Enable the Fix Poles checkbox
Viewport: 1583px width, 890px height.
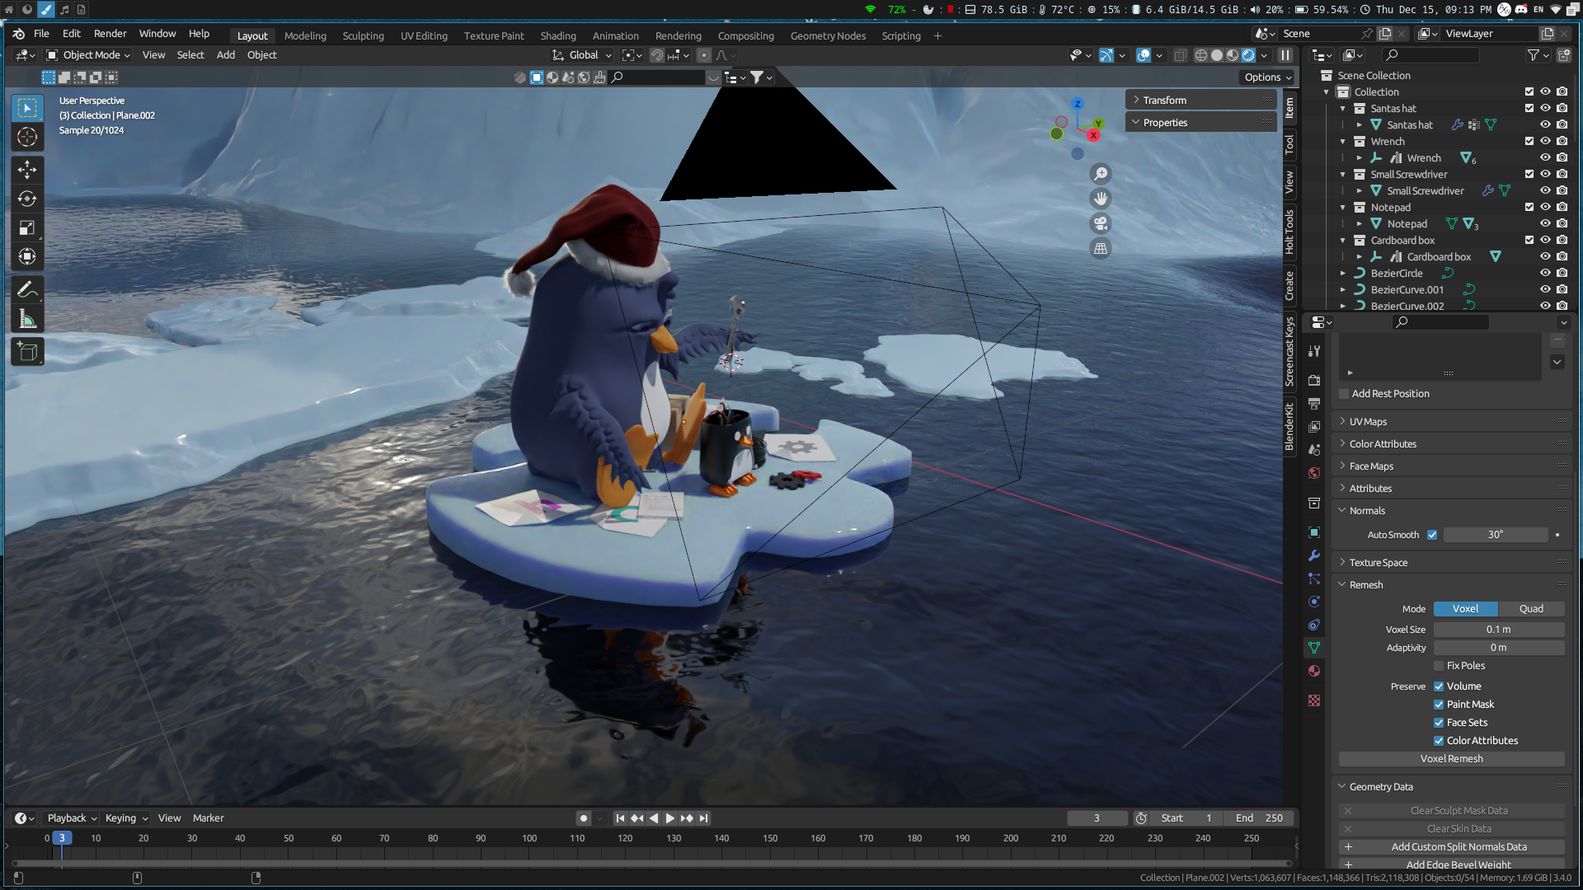pos(1439,666)
